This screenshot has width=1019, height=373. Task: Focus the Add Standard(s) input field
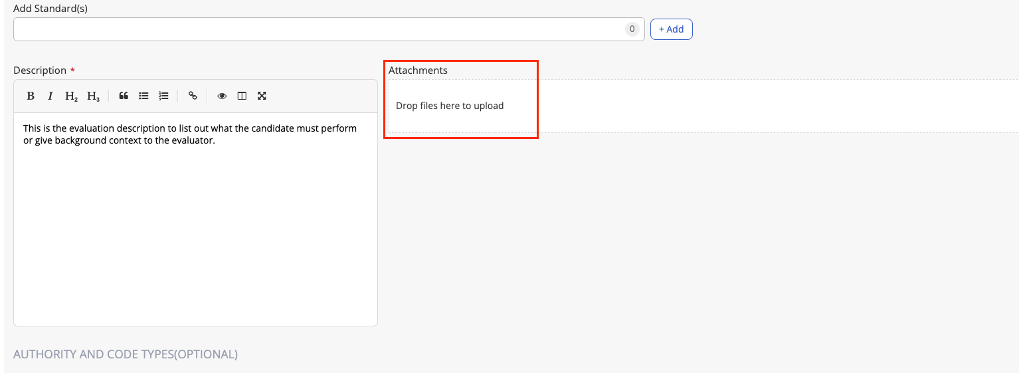point(329,29)
